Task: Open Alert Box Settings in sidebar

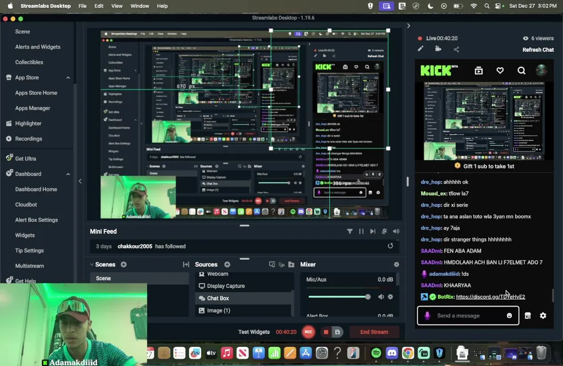Action: (36, 220)
